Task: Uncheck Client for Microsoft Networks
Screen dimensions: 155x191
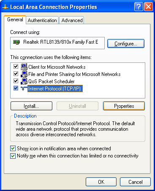Action: (16, 67)
